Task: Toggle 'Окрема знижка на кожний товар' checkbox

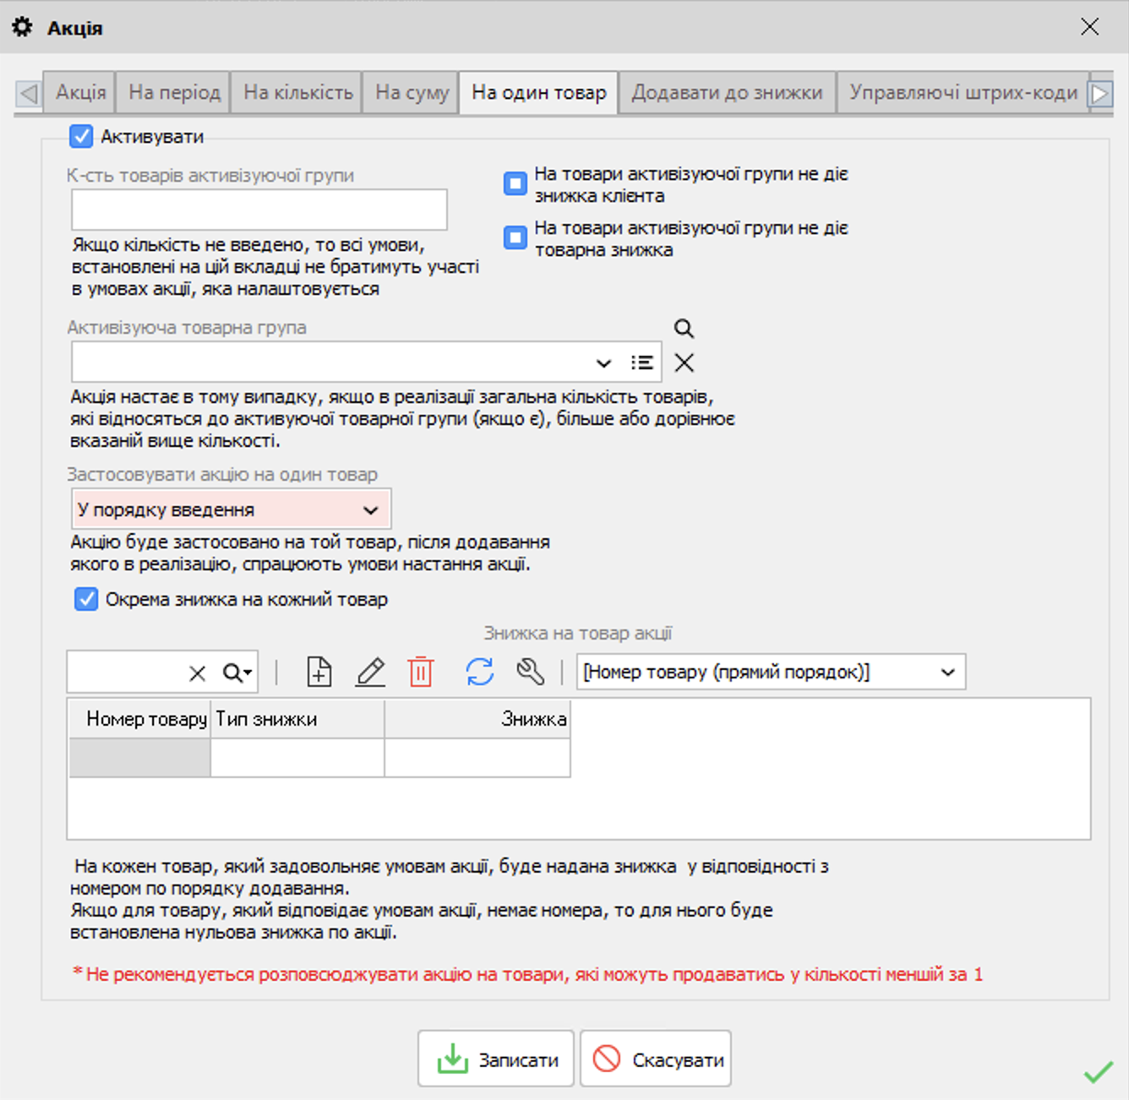Action: tap(86, 600)
